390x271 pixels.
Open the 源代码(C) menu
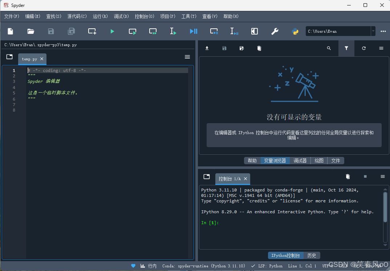tap(77, 16)
